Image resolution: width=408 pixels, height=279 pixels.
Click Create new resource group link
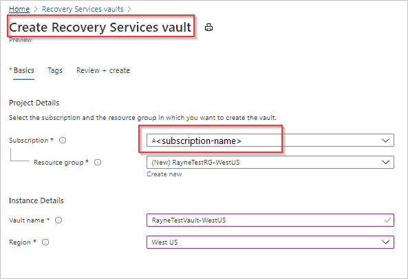(164, 174)
